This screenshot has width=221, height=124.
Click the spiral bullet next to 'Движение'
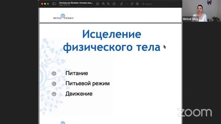(x=54, y=94)
